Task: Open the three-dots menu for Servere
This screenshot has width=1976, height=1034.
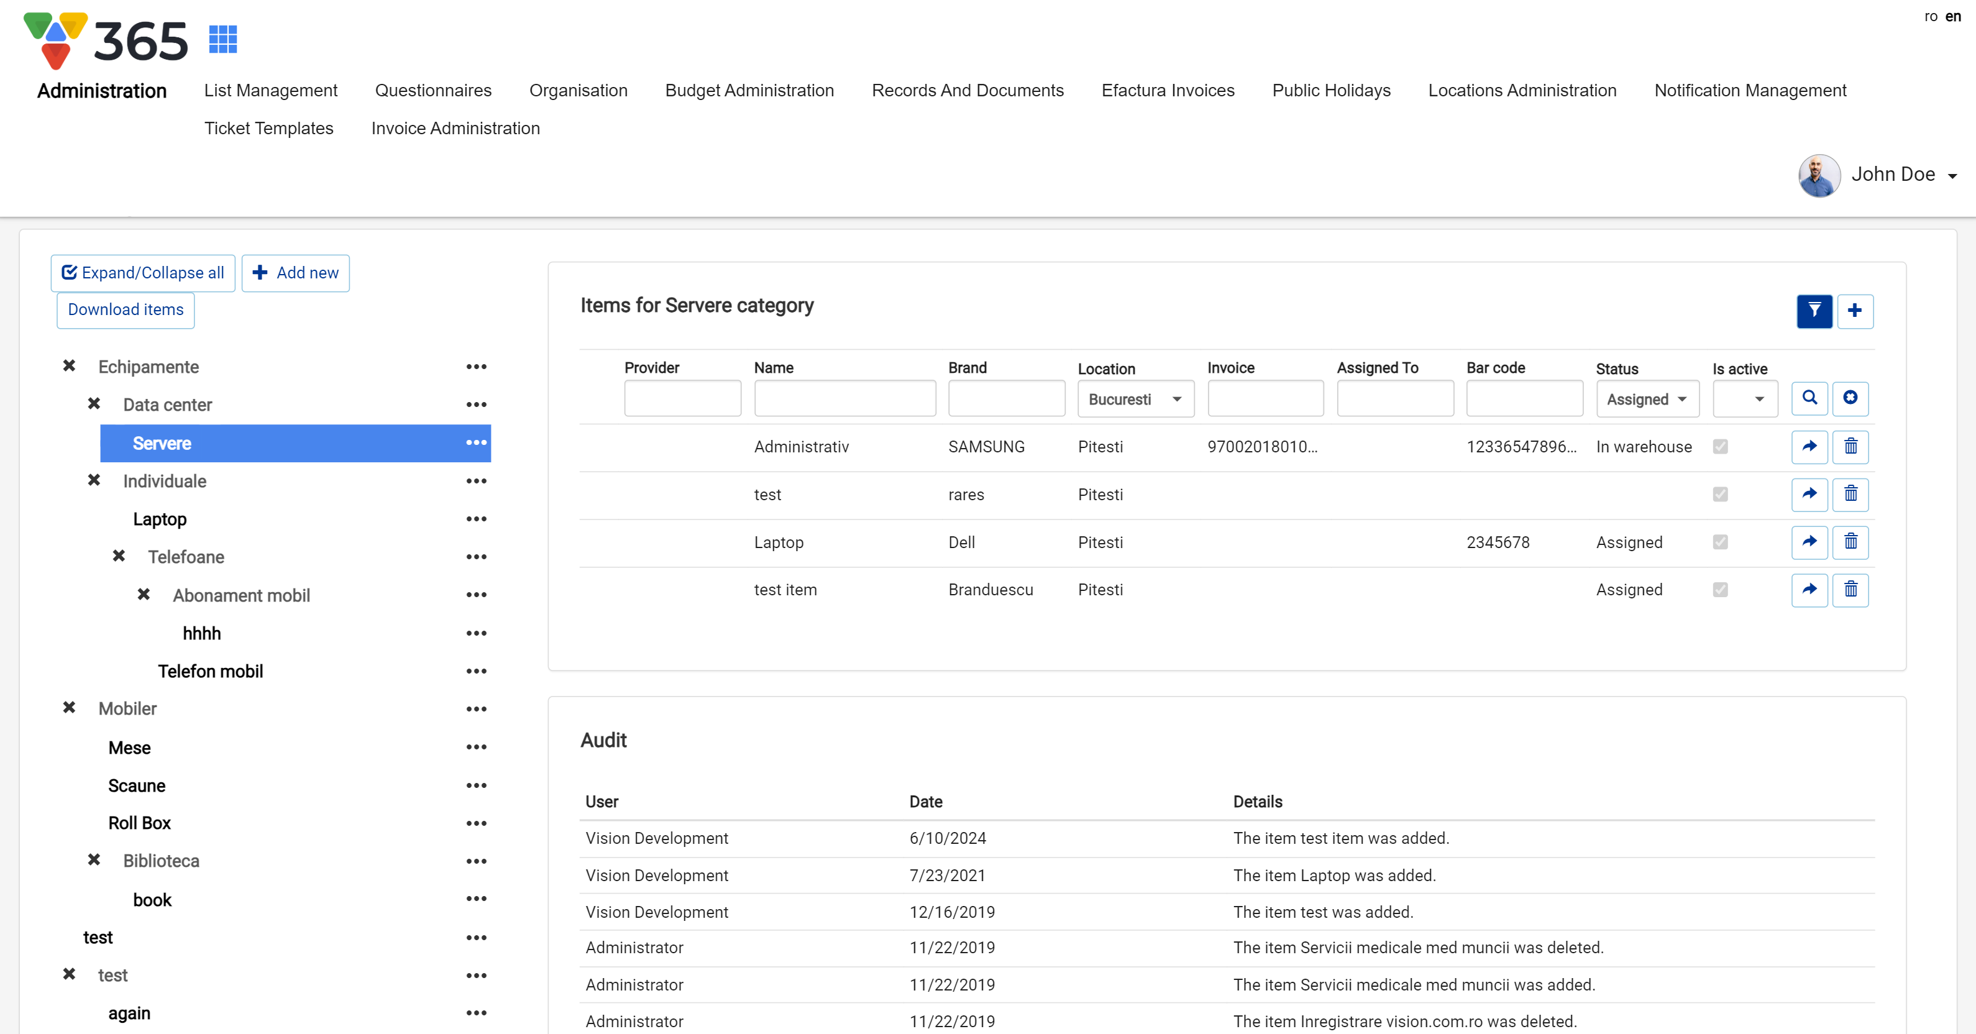Action: tap(475, 442)
